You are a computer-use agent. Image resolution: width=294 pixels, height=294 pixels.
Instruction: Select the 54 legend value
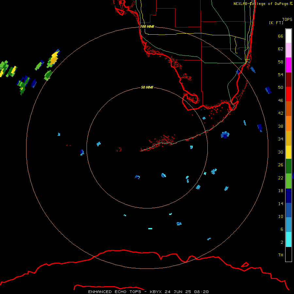(x=281, y=74)
